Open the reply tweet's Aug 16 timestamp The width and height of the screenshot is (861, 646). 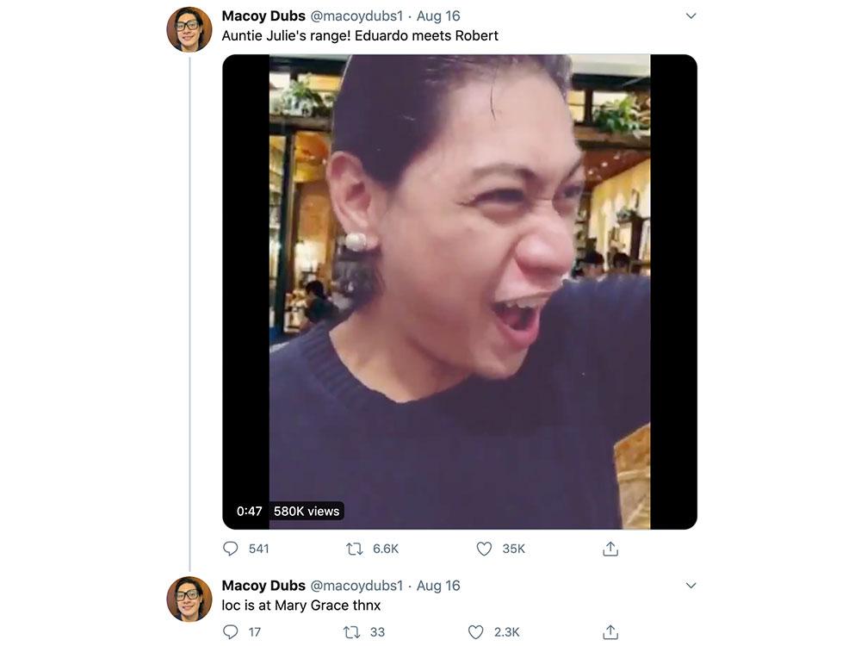pos(438,586)
